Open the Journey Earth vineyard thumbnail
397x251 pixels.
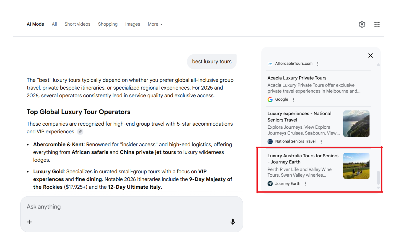[x=356, y=166]
